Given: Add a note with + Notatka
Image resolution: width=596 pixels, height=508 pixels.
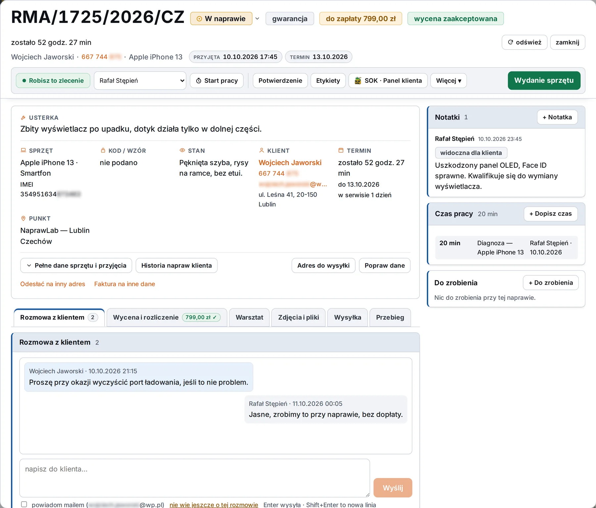Looking at the screenshot, I should 557,117.
